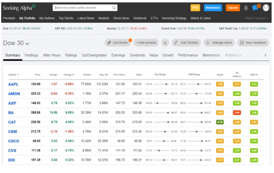Sort by Volume column header
274x173 pixels.
[x=87, y=74]
